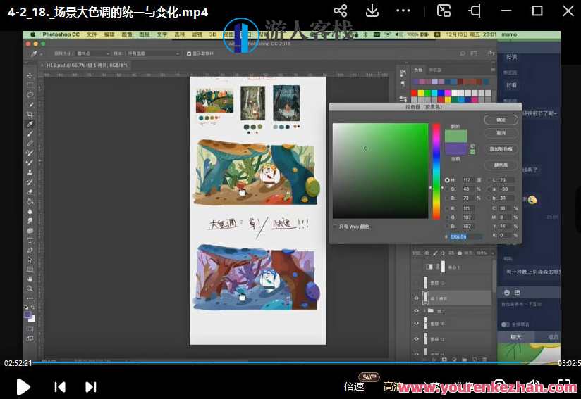Image resolution: width=581 pixels, height=399 pixels.
Task: Click the current purple color swatch
Action: pyautogui.click(x=455, y=148)
